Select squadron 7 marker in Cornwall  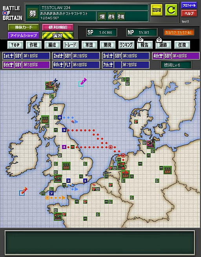[51, 193]
